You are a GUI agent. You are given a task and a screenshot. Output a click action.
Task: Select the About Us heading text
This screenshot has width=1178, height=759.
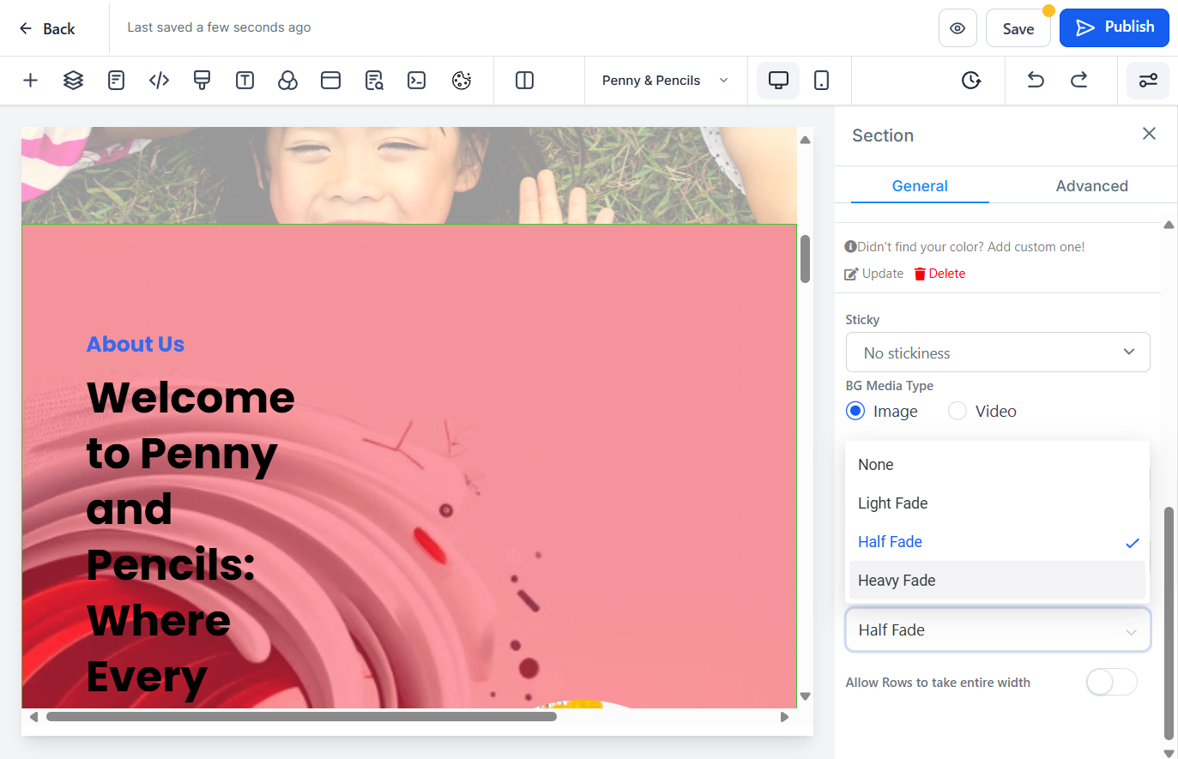pyautogui.click(x=136, y=344)
